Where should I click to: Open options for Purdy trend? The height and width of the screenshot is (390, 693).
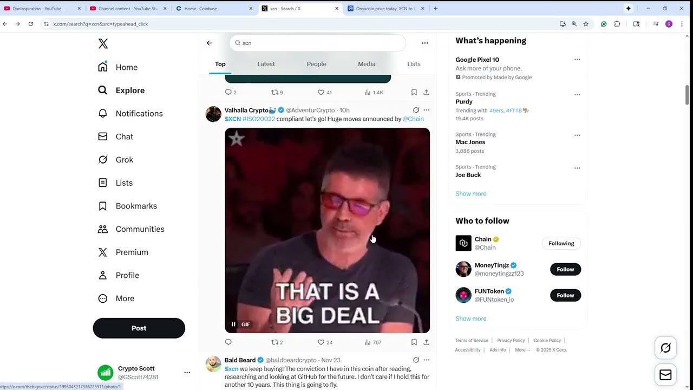pyautogui.click(x=577, y=95)
